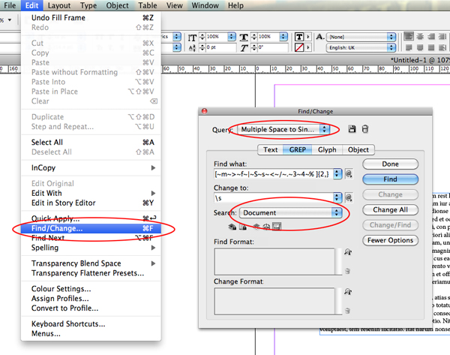The height and width of the screenshot is (355, 450).
Task: Choose Find/Change... from the Edit menu
Action: tap(91, 228)
